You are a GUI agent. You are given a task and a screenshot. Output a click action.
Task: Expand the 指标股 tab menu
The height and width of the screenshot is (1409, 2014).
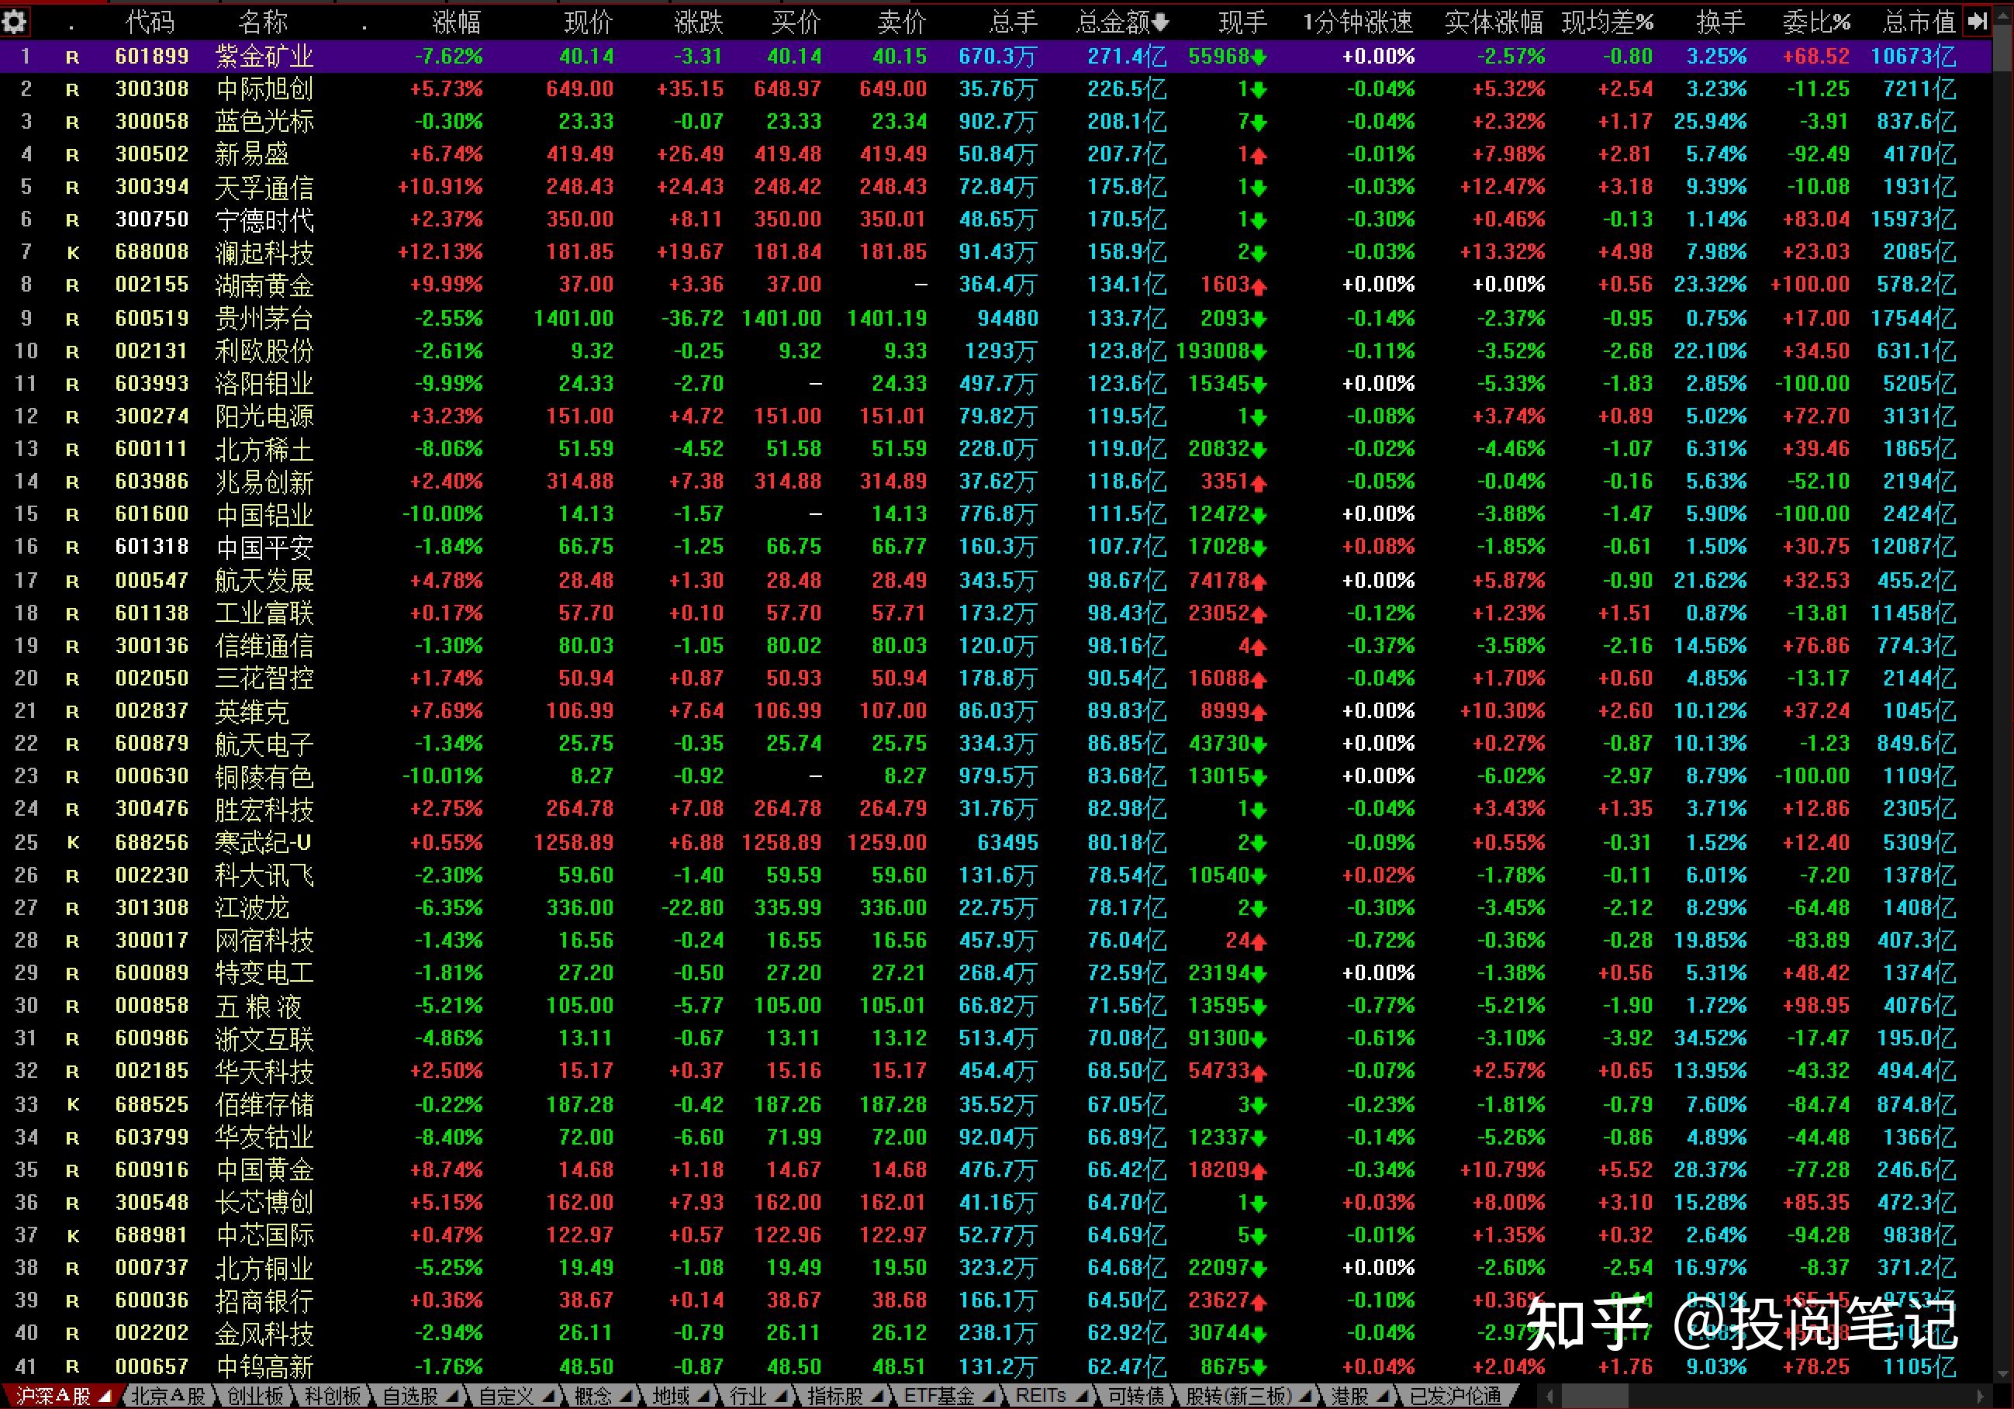(876, 1396)
